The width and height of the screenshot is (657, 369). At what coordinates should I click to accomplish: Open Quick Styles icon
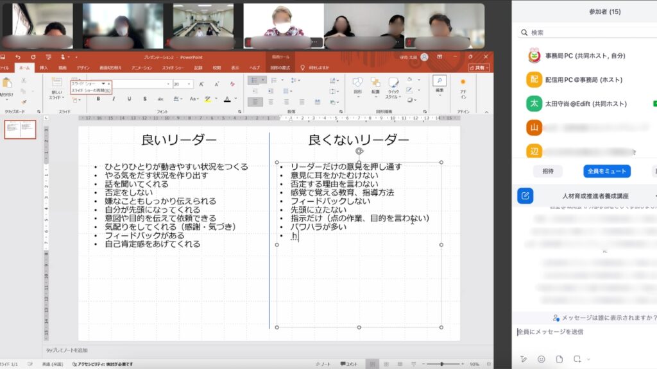click(393, 83)
